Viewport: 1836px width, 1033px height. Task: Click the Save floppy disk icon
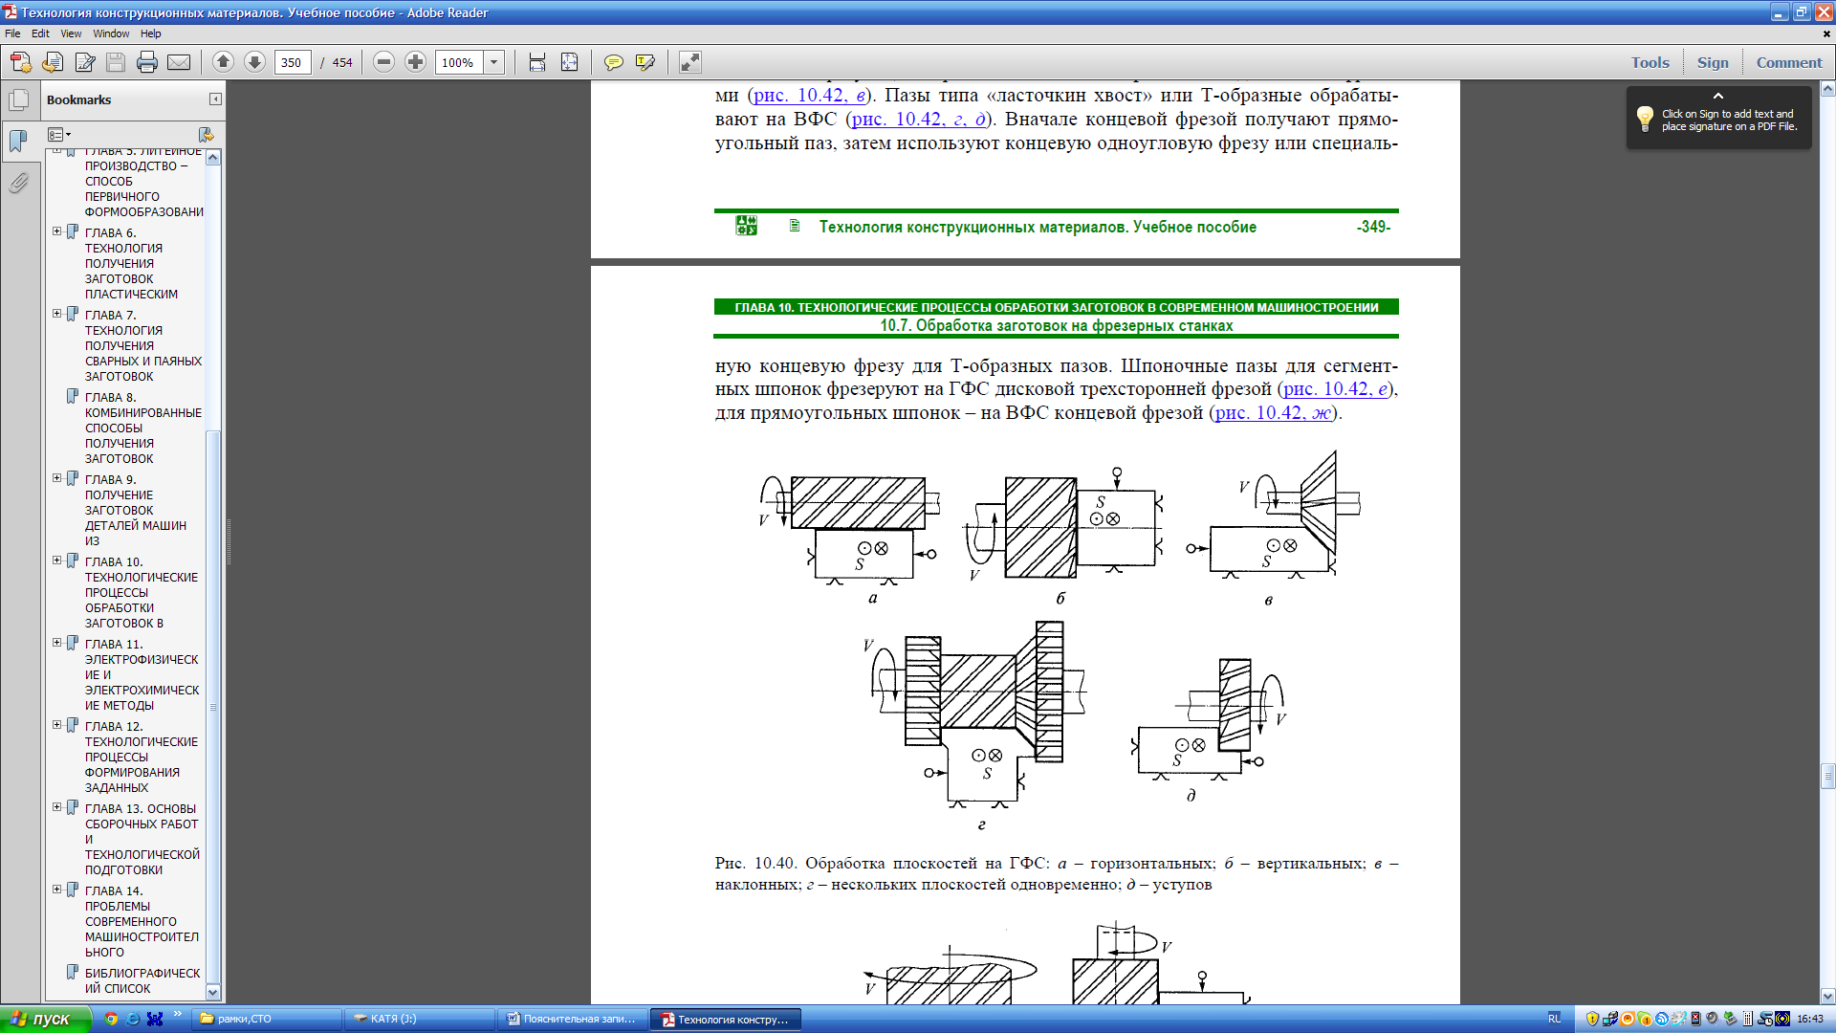tap(116, 62)
